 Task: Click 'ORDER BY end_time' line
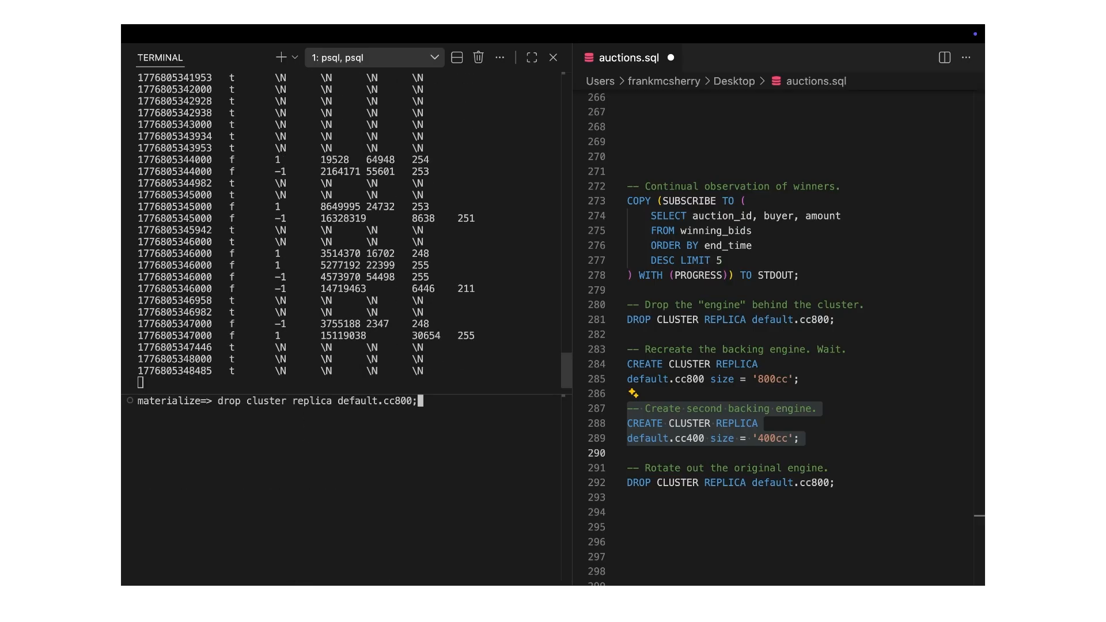click(701, 245)
